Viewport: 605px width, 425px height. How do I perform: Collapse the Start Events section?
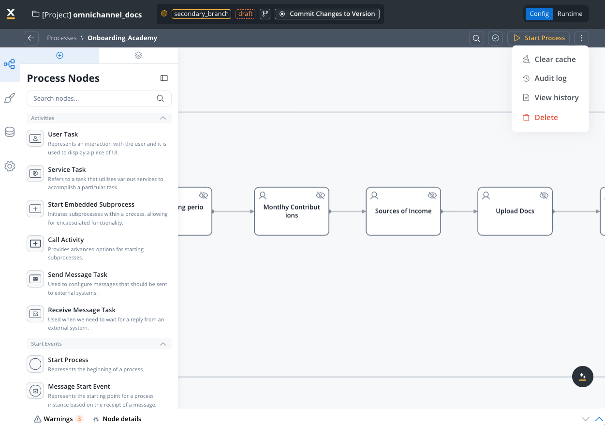(x=163, y=344)
